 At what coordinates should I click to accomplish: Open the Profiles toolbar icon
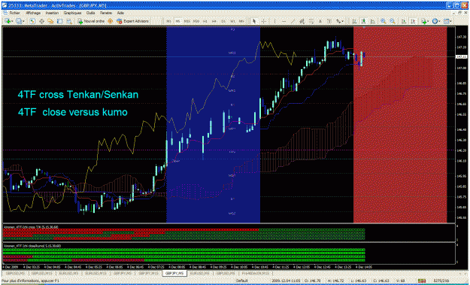[x=19, y=21]
